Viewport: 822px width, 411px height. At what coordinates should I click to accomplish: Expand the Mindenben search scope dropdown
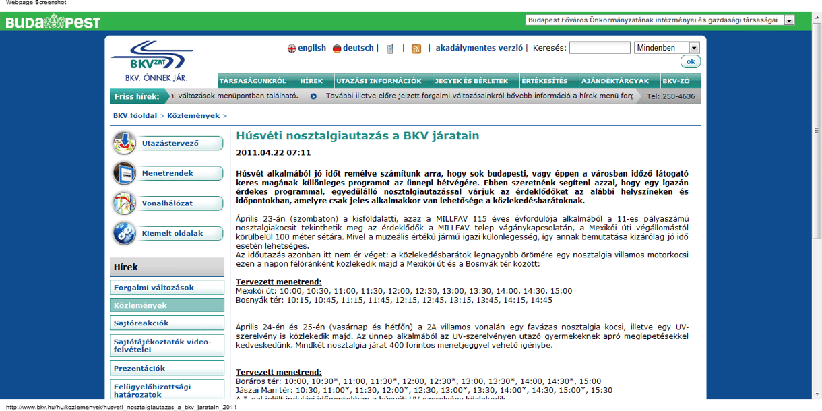click(x=667, y=48)
